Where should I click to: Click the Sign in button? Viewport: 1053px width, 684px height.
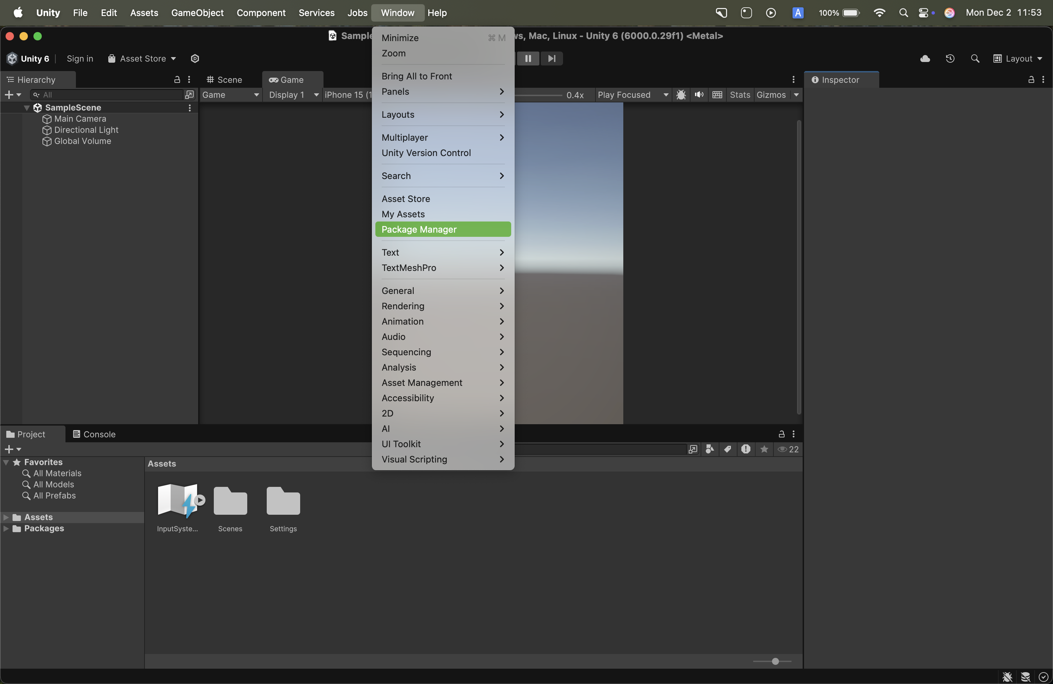[80, 59]
